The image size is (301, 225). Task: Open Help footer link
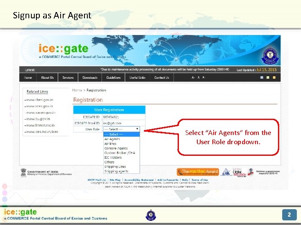[x=185, y=180]
